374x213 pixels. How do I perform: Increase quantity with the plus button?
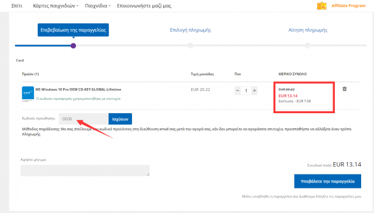point(255,90)
